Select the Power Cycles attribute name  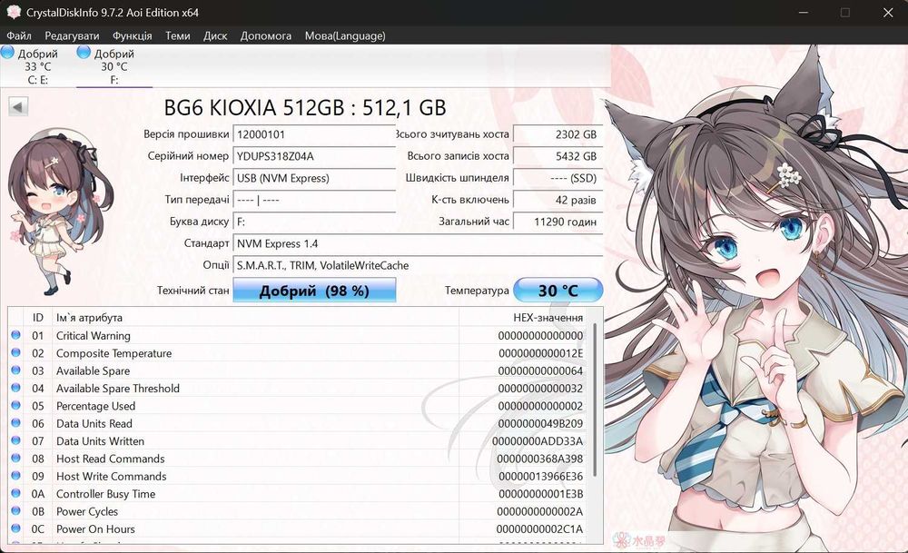tap(87, 511)
